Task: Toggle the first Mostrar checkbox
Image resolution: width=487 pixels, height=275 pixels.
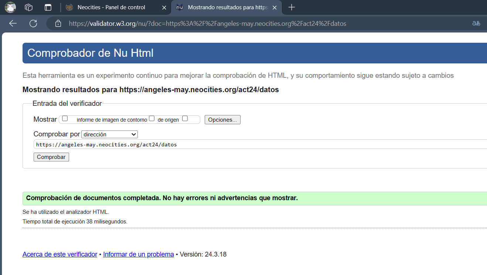Action: point(65,119)
